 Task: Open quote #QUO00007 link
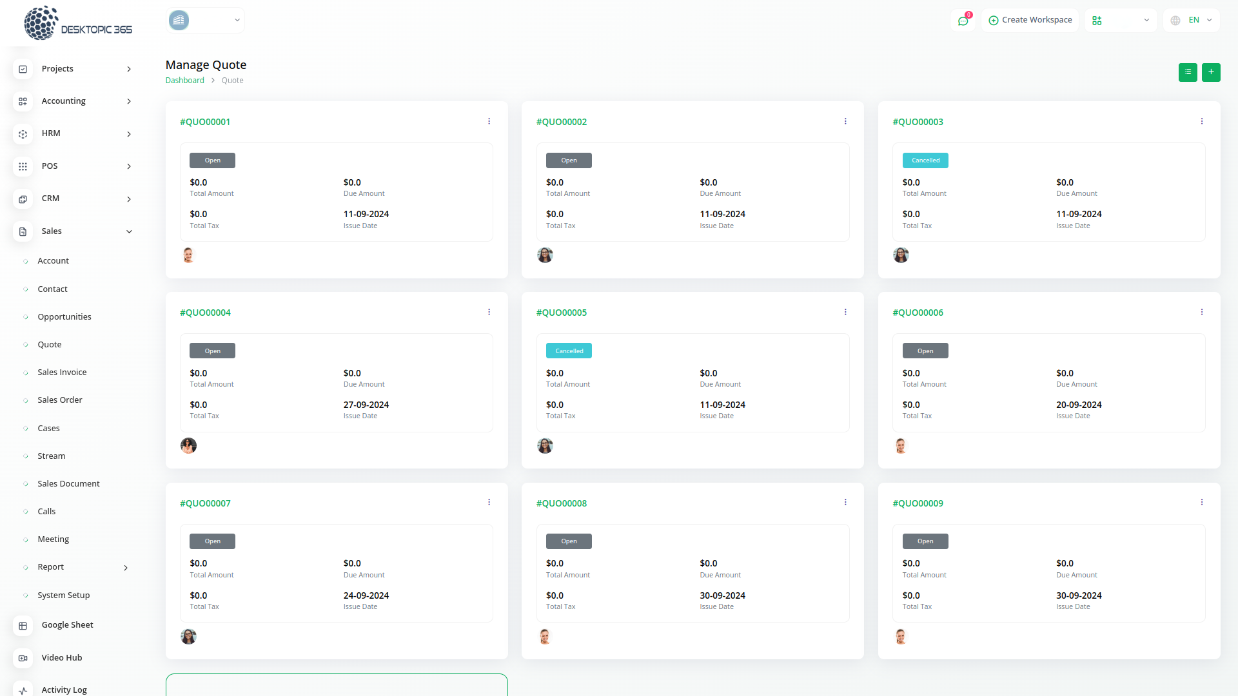205,503
